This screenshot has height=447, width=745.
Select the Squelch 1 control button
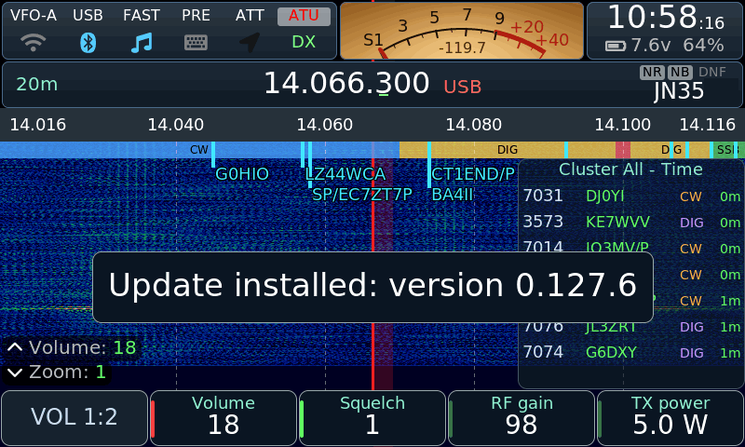click(372, 417)
